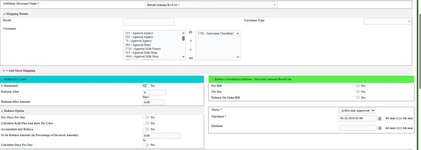
Task: Move highlighted customer to selected list
Action: tap(191, 41)
